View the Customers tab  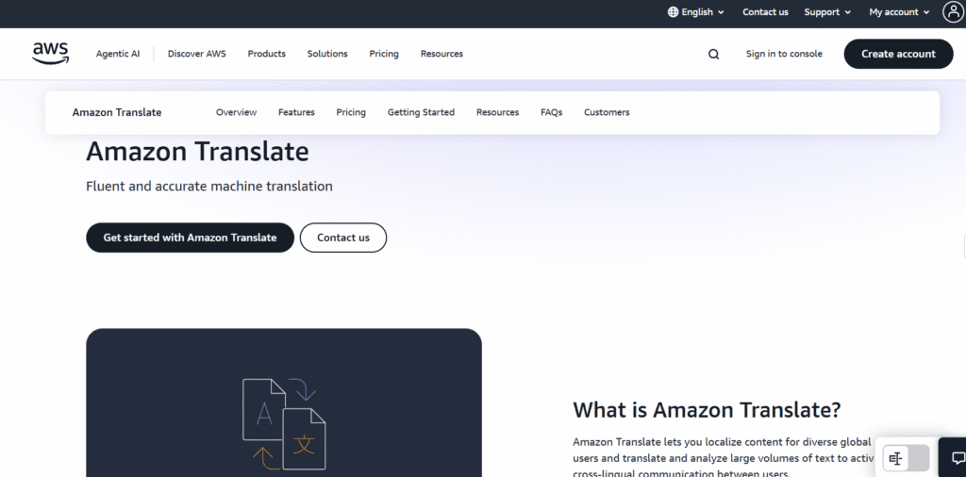[x=607, y=112]
